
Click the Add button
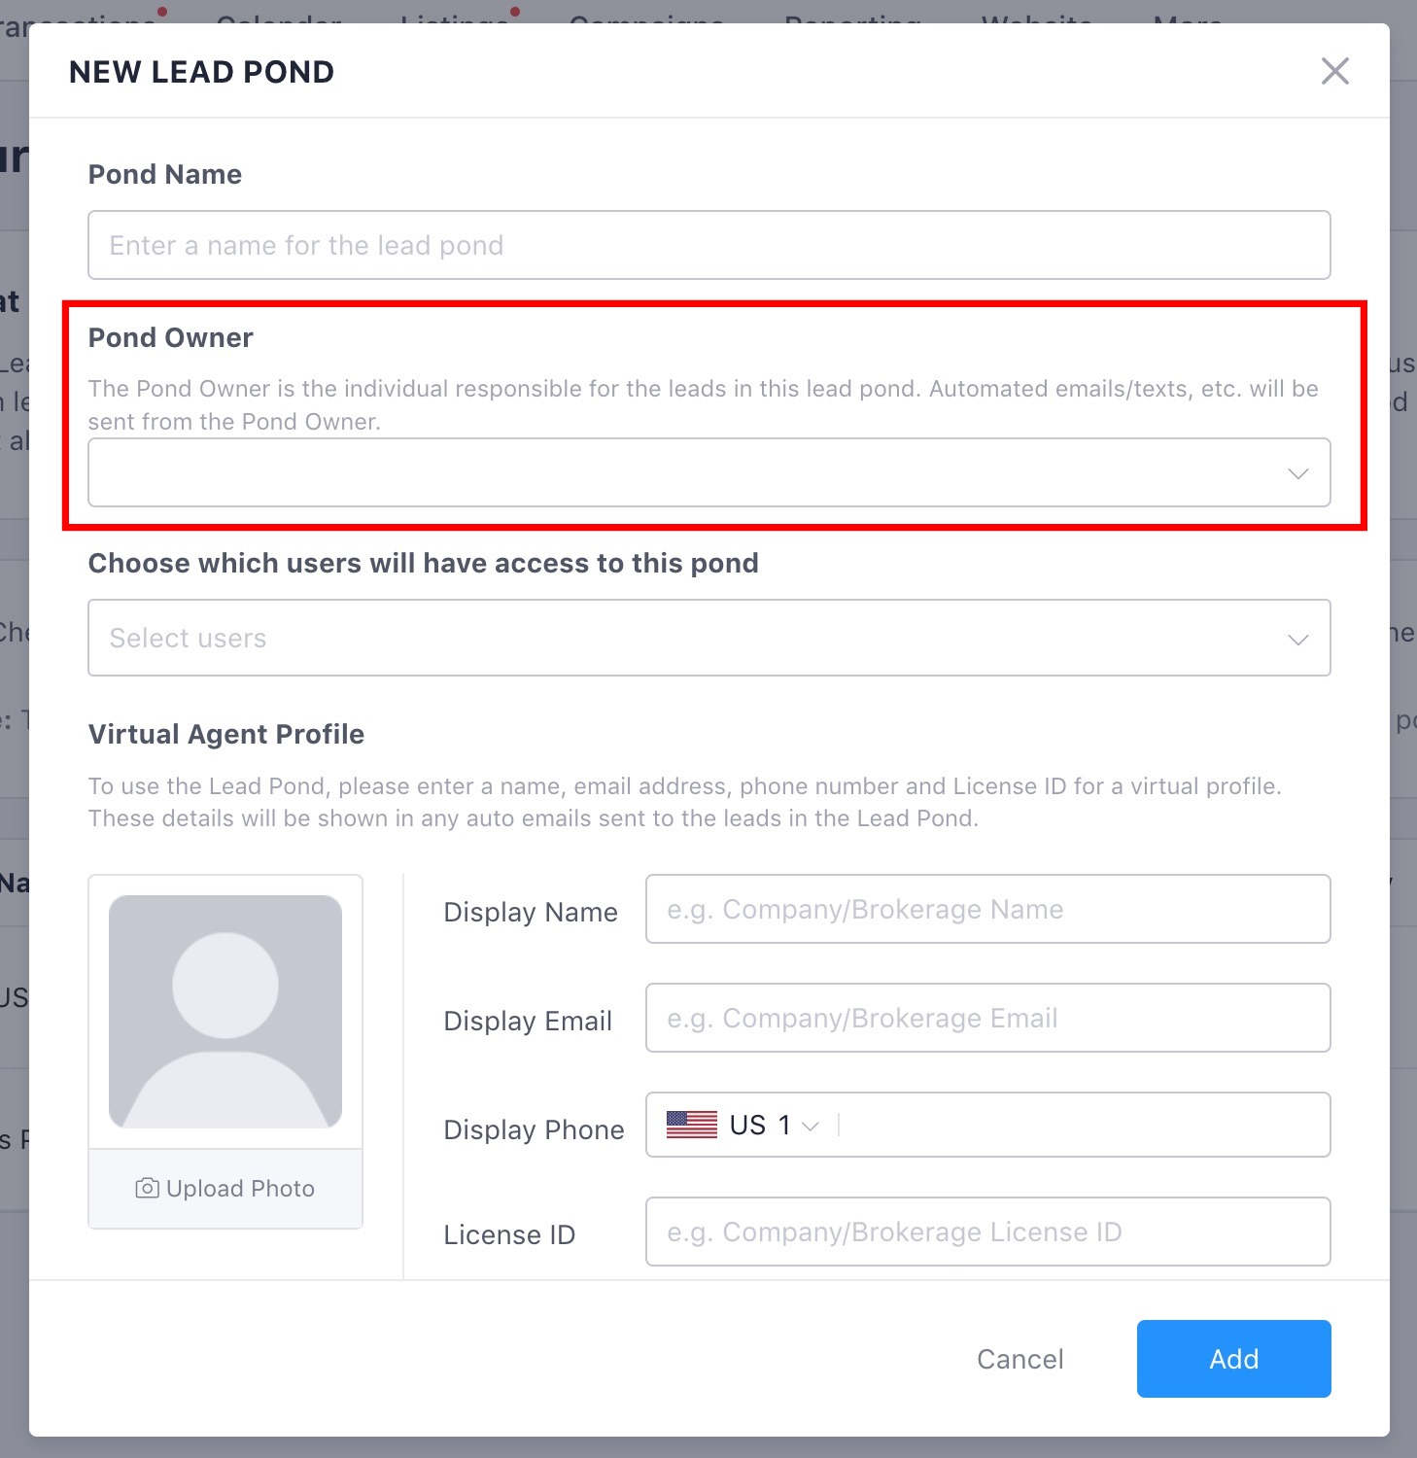tap(1233, 1359)
